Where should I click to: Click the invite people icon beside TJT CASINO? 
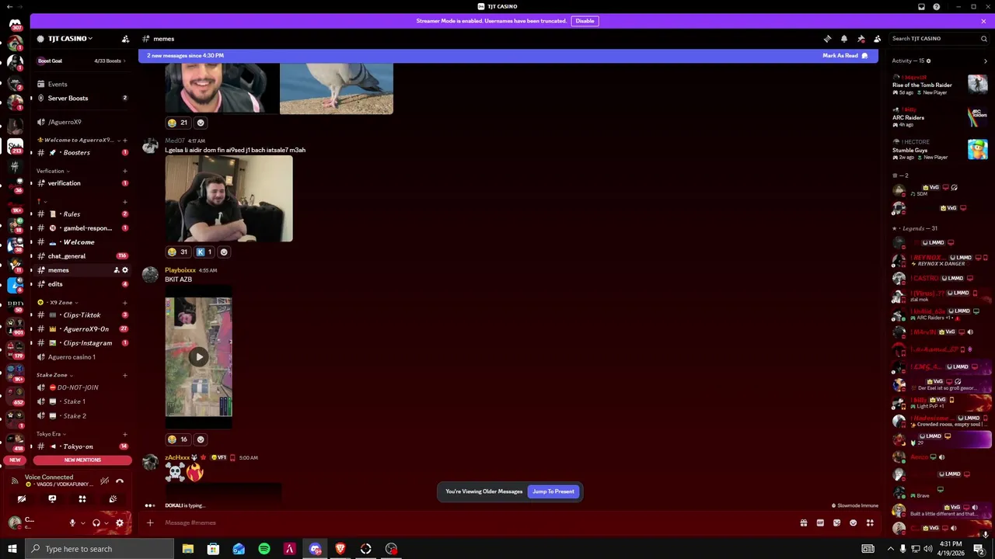pyautogui.click(x=125, y=39)
